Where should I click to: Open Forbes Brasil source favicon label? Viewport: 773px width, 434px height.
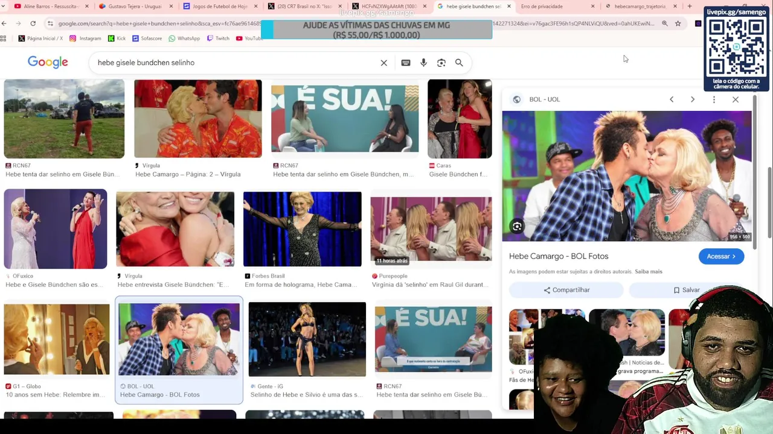pos(265,276)
